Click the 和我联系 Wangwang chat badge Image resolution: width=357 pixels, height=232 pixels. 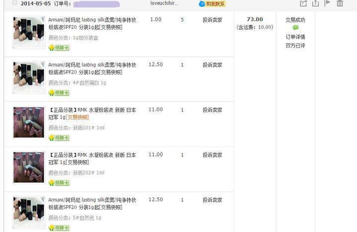click(212, 4)
